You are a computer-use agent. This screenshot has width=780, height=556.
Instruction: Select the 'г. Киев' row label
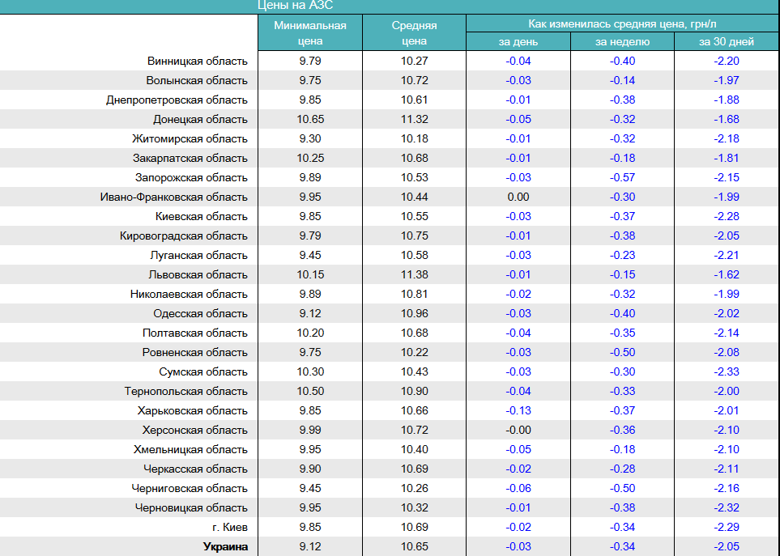point(228,528)
